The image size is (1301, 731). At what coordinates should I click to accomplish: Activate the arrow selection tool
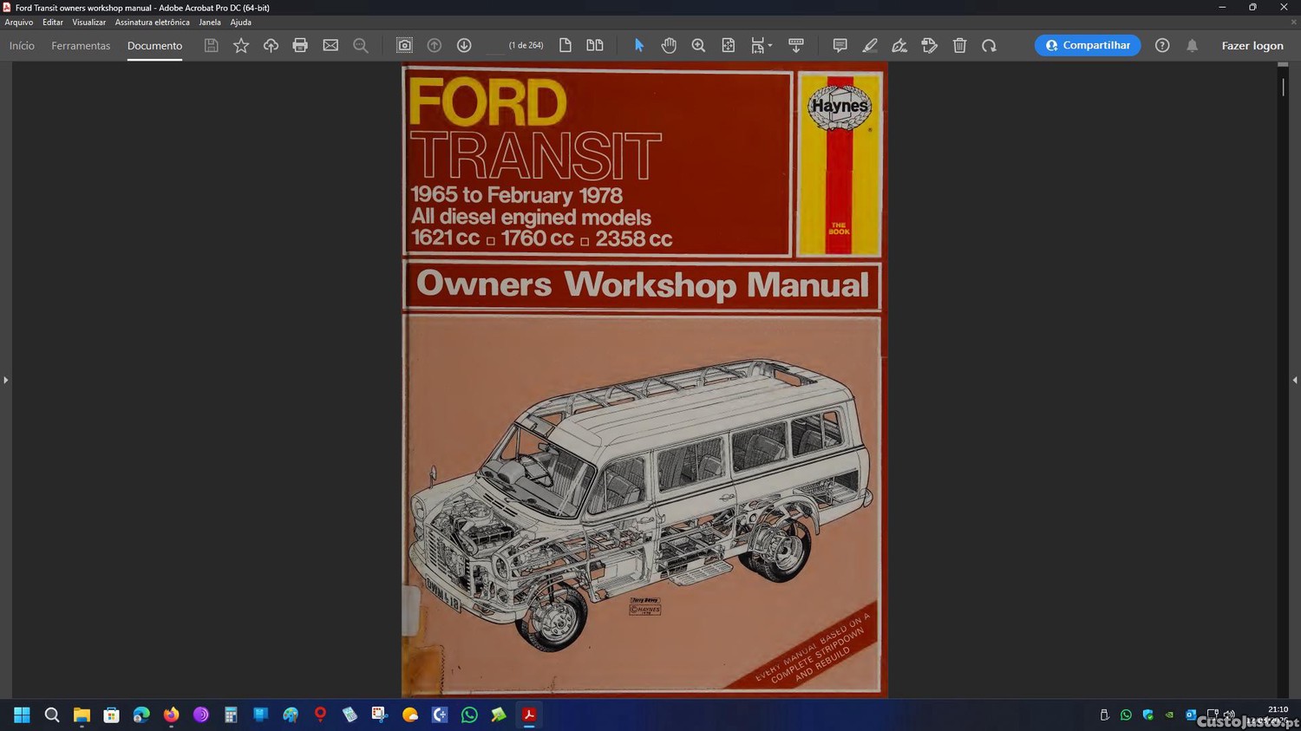pyautogui.click(x=639, y=46)
